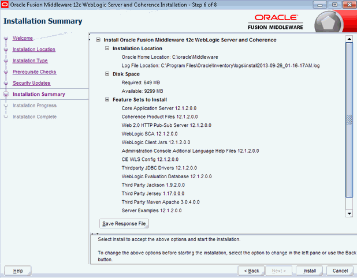Viewport: 357px width, 278px height.
Task: Click the Installation Type step bullet icon
Action: (6, 61)
